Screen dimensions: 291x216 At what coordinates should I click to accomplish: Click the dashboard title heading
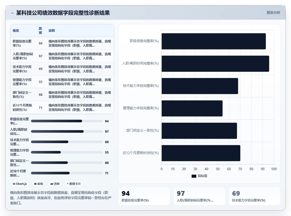63,13
